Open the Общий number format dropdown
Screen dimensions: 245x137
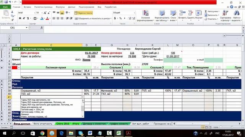[x=134, y=13]
